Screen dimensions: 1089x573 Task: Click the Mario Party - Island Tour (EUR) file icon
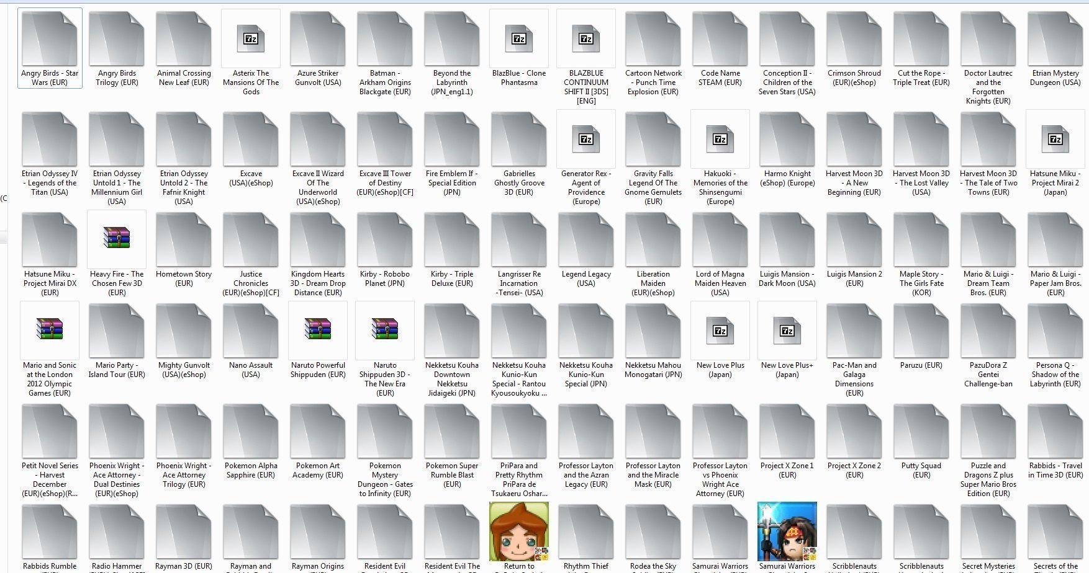pos(117,331)
